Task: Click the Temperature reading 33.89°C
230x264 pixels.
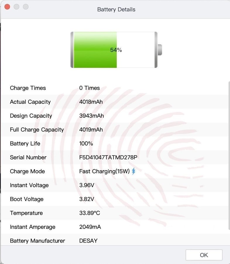Action: (90, 213)
